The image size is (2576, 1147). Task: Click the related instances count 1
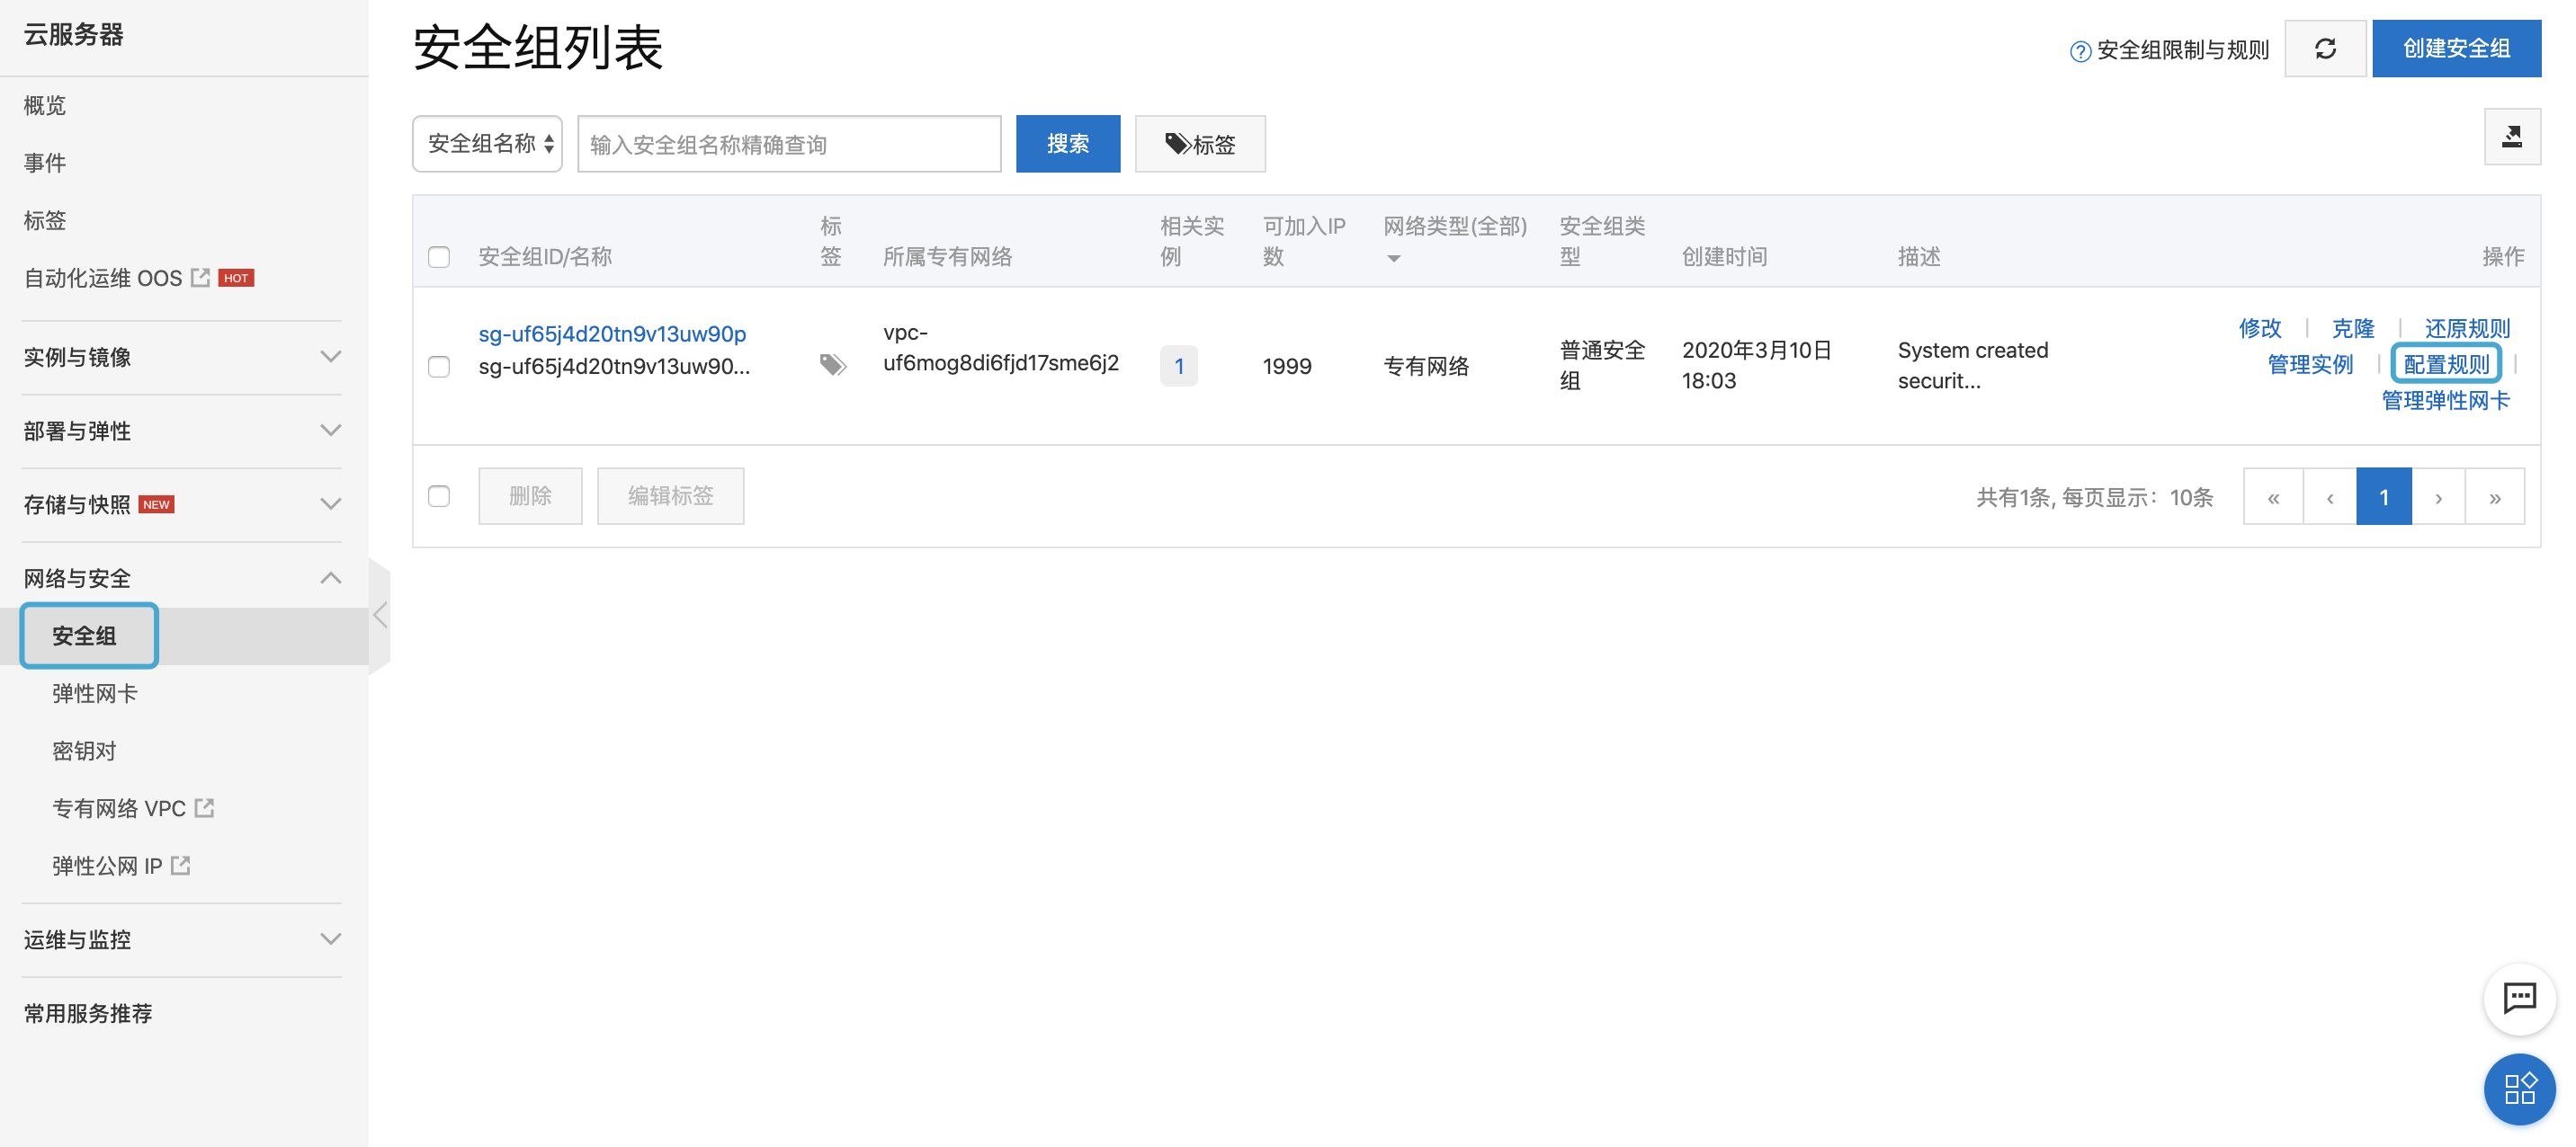[1179, 367]
